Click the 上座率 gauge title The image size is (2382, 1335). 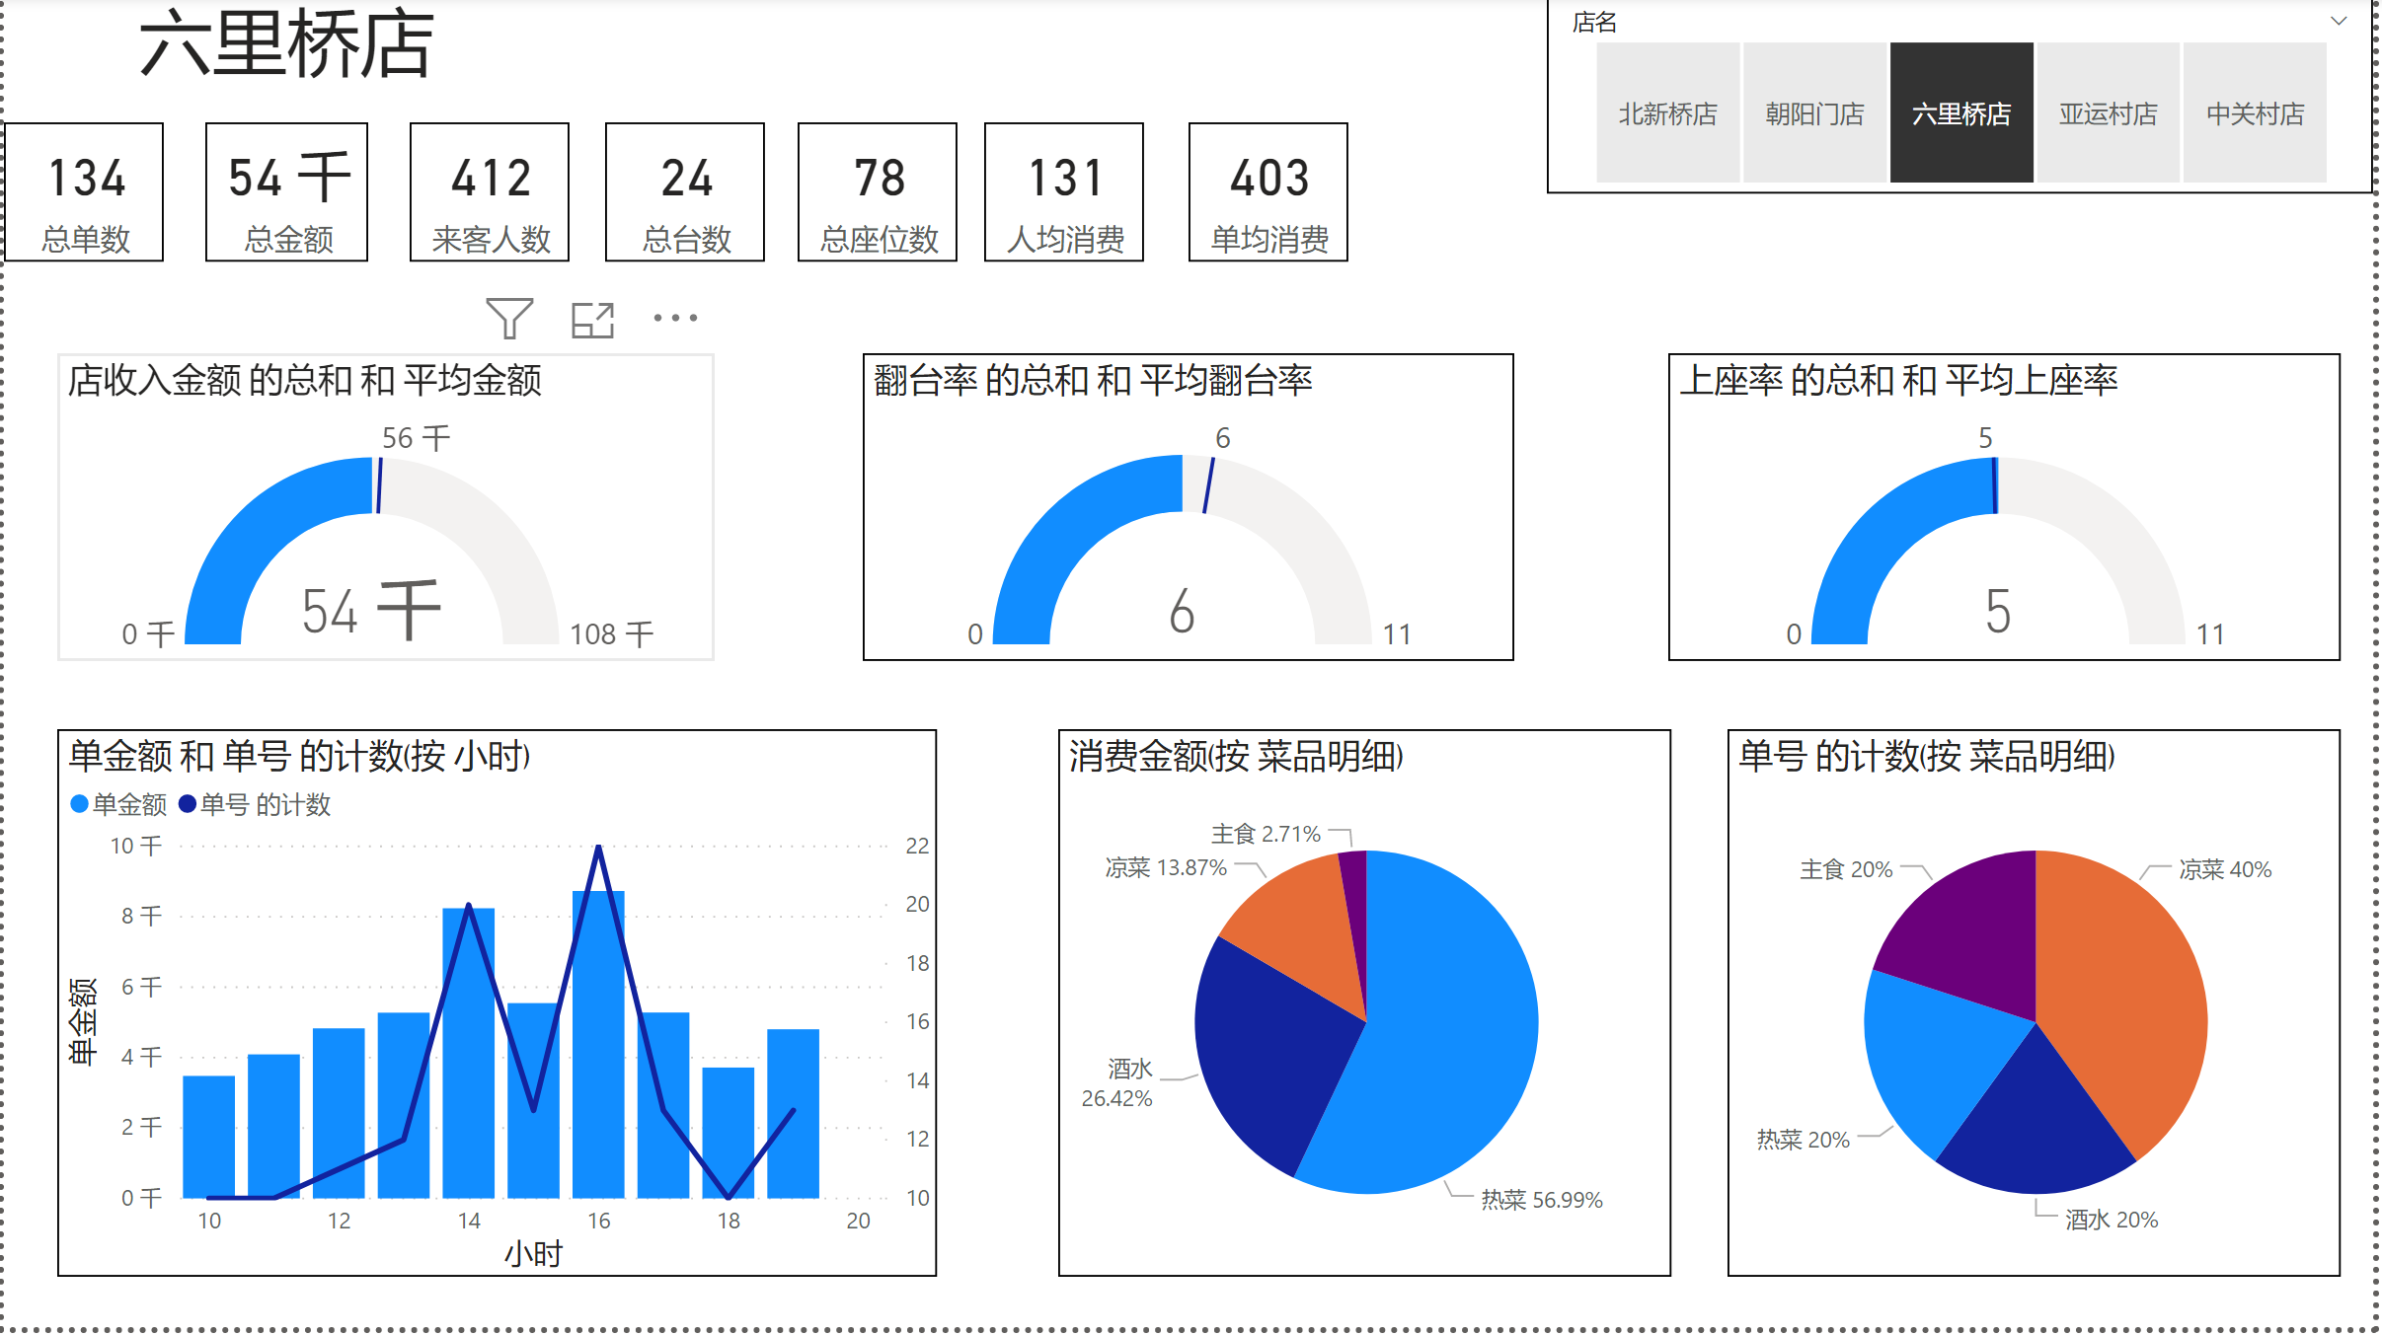(x=1898, y=380)
